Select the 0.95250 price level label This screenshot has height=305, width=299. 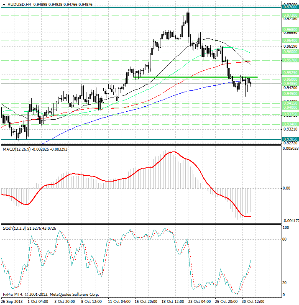click(290, 73)
